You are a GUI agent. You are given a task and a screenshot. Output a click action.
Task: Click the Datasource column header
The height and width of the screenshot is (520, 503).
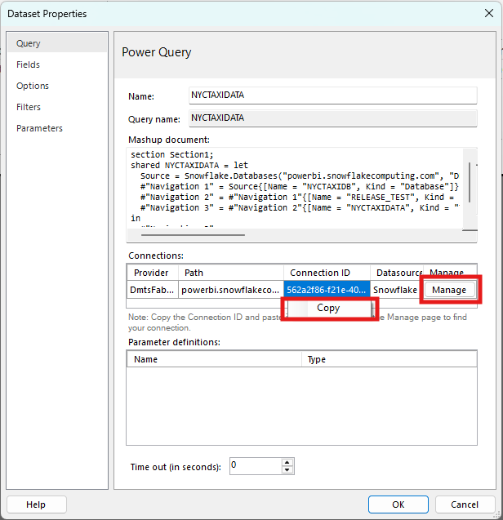point(397,273)
